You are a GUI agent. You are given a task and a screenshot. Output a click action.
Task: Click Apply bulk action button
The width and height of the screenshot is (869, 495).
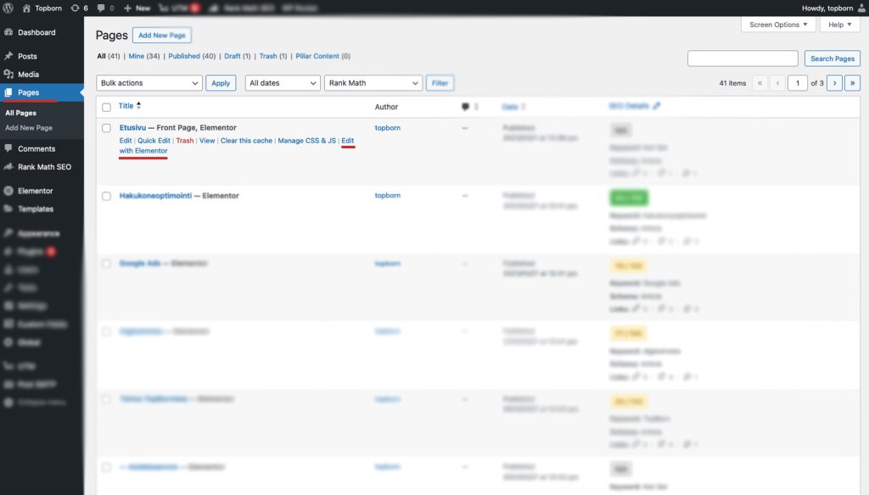coord(221,82)
